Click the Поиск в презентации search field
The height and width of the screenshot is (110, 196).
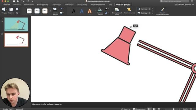point(174,1)
